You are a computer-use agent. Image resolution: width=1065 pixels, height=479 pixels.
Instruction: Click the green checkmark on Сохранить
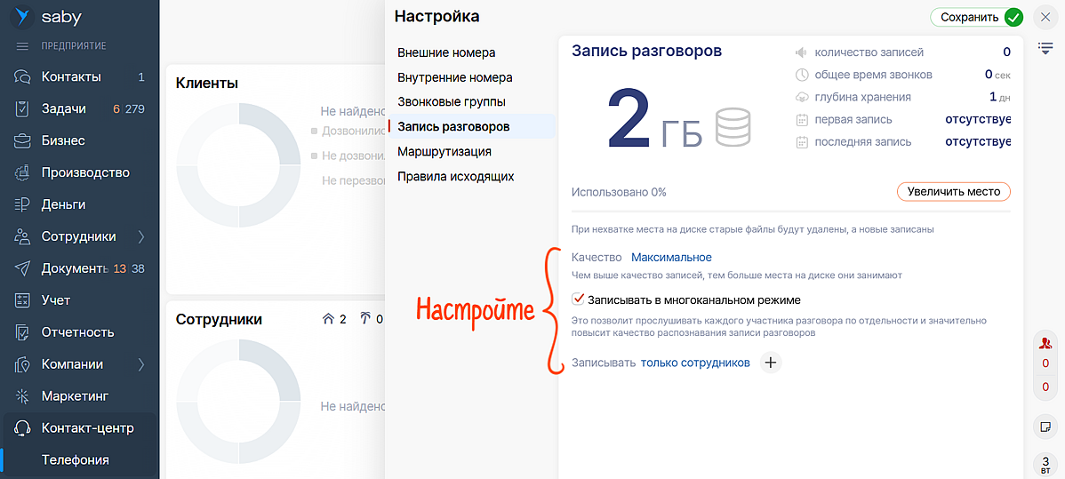tap(1013, 17)
